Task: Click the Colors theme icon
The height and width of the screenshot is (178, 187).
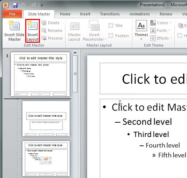Action: [x=153, y=23]
